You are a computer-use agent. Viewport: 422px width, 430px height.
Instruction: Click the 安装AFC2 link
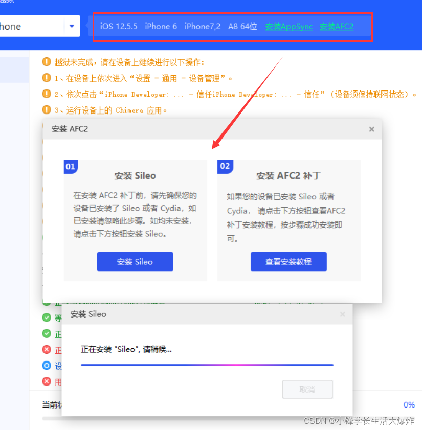coord(337,26)
